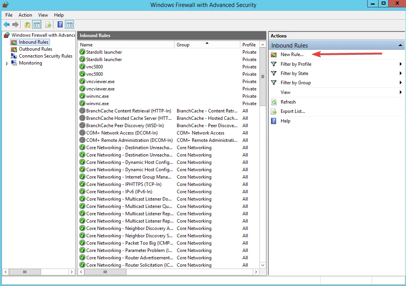The width and height of the screenshot is (406, 286).
Task: Open the Help menu in menu bar
Action: pos(59,15)
